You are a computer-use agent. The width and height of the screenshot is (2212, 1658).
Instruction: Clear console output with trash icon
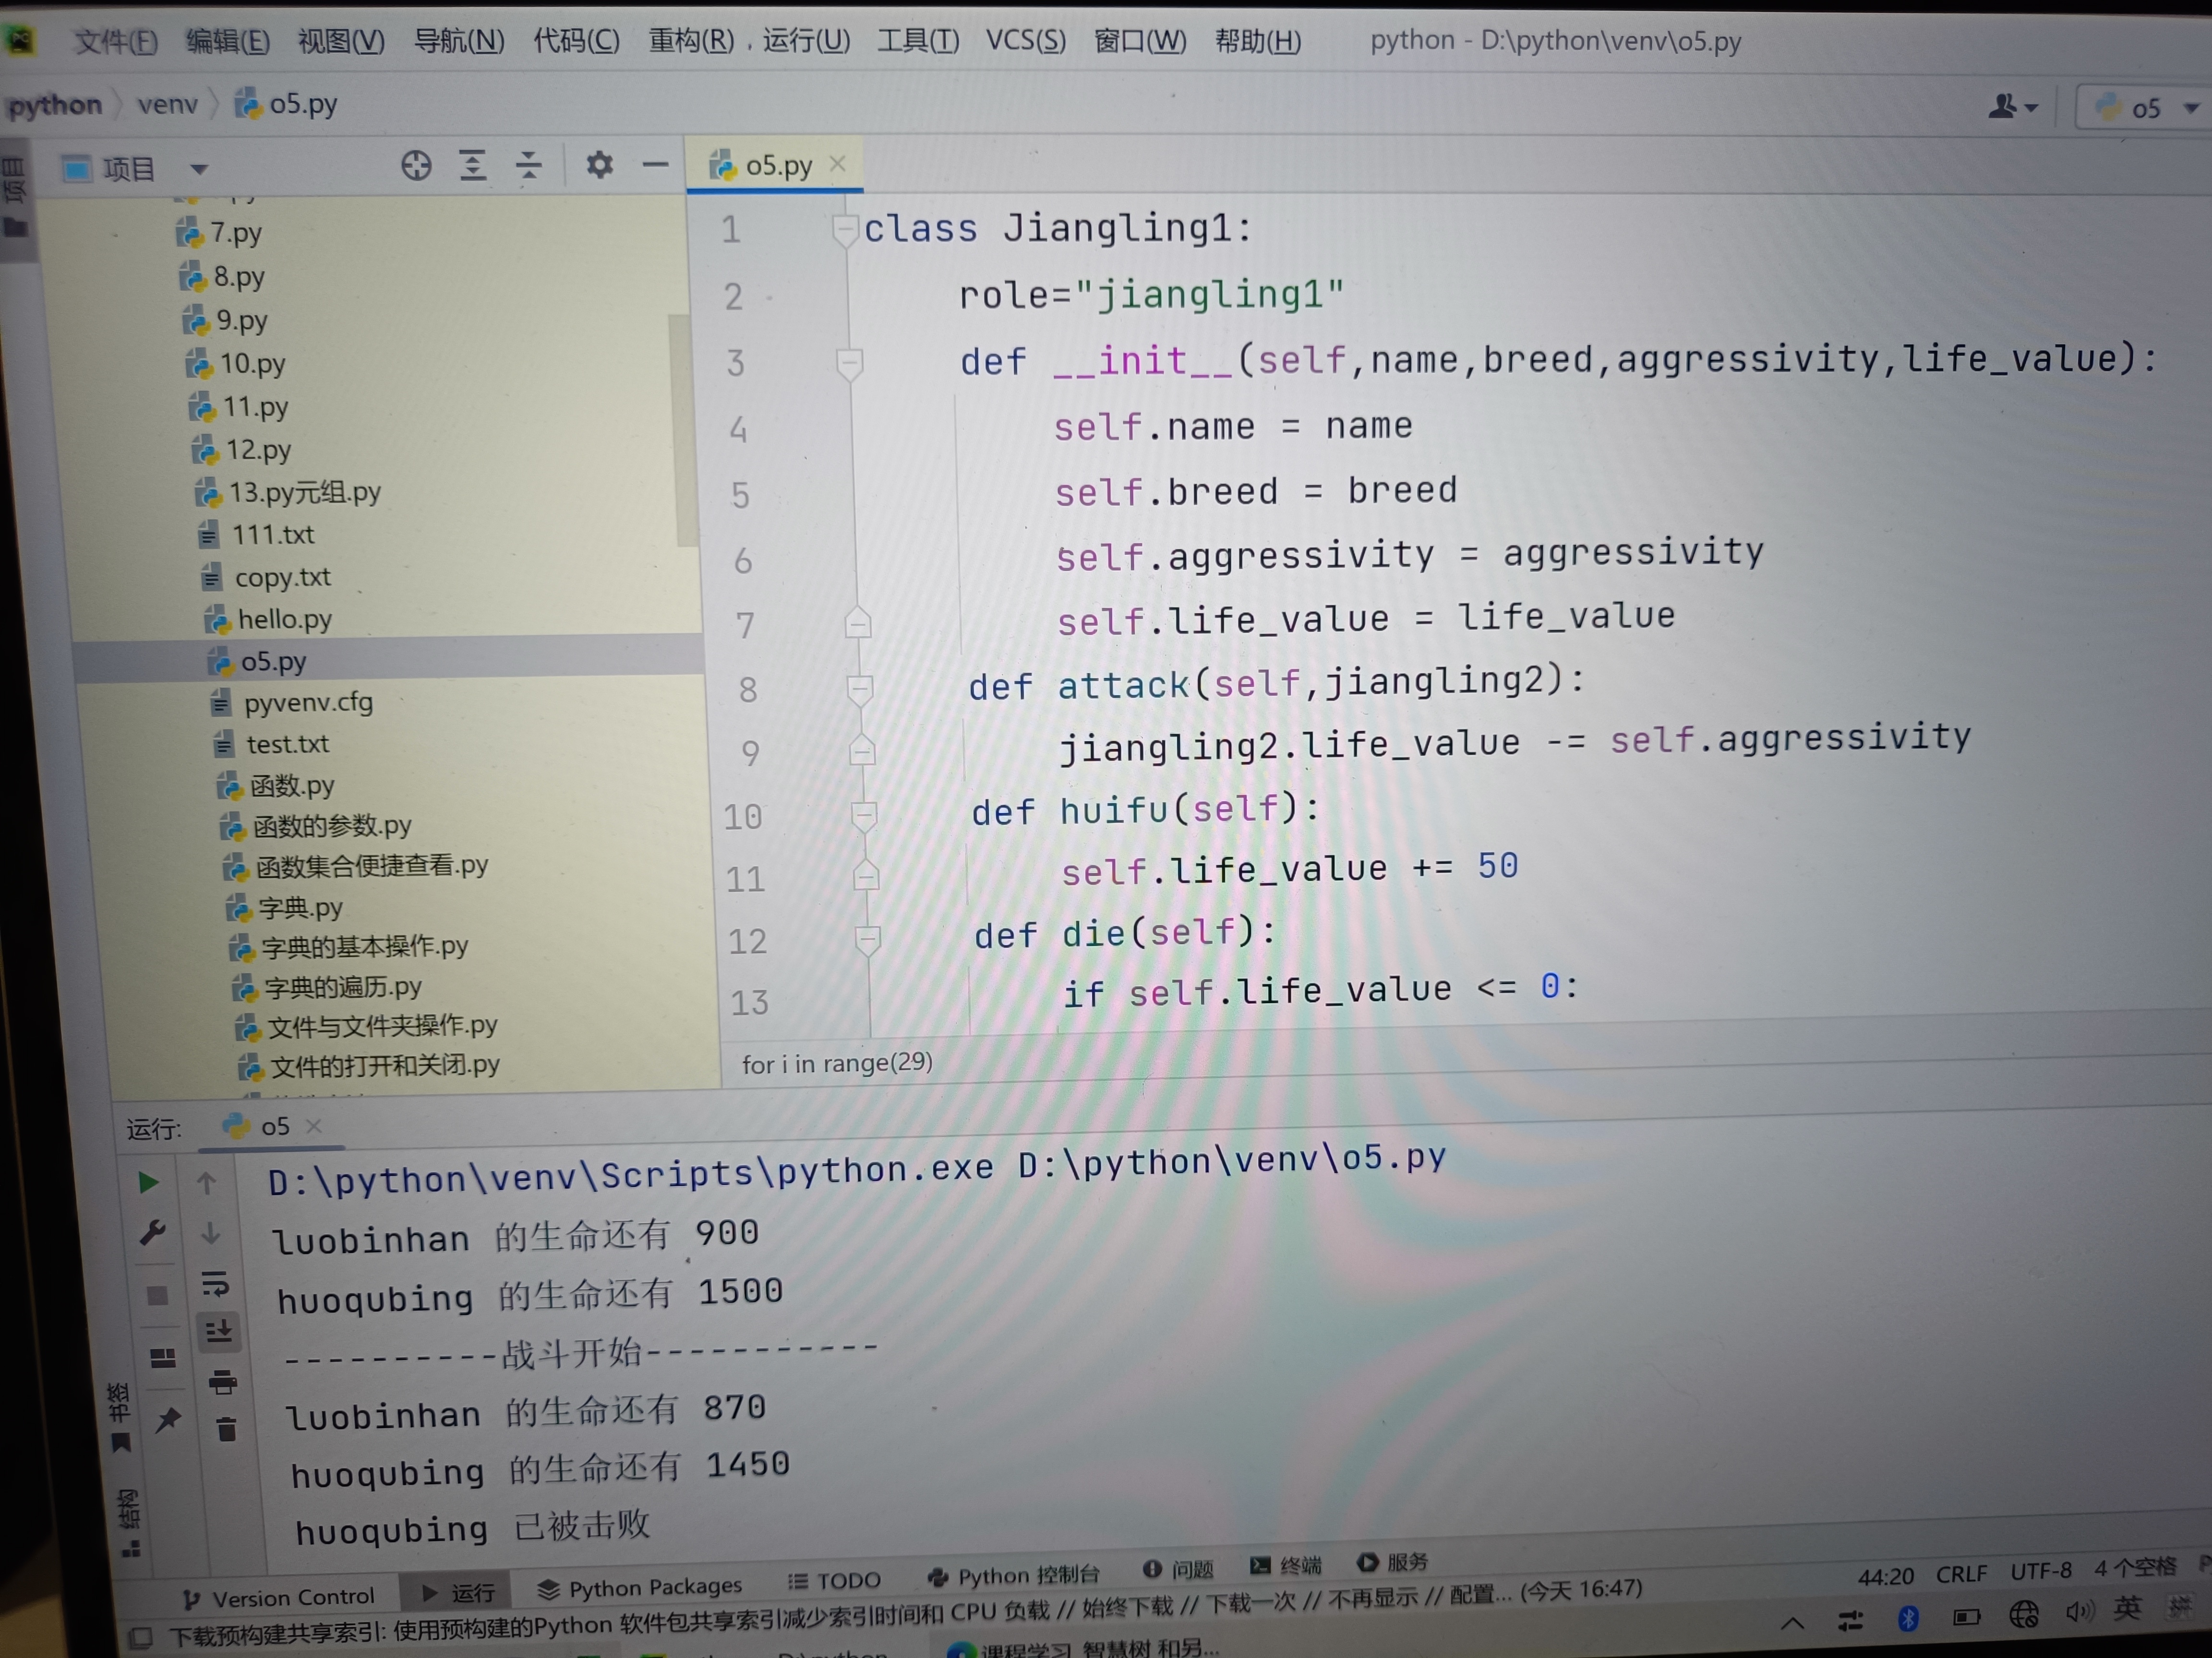[226, 1430]
